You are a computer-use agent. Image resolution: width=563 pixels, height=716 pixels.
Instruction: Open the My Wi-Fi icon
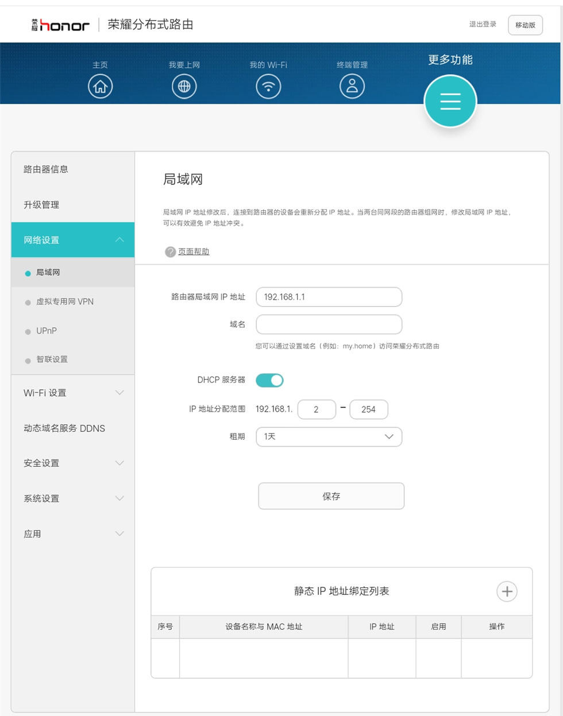tap(268, 87)
